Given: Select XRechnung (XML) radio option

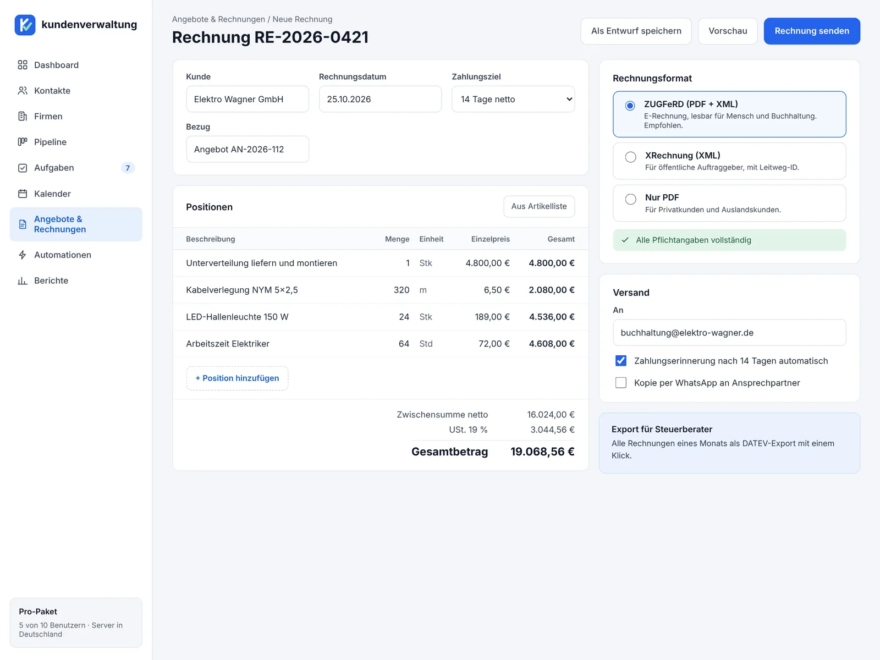Looking at the screenshot, I should [631, 157].
